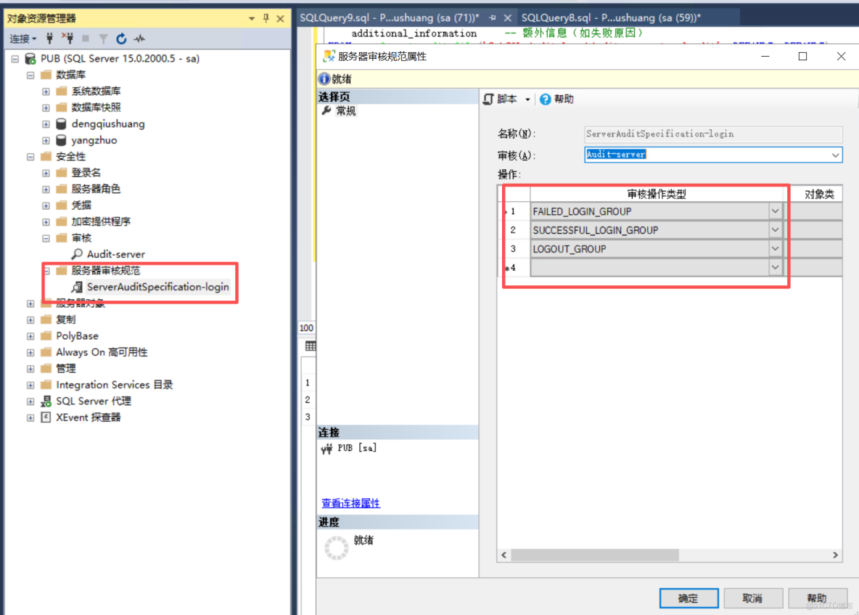This screenshot has width=859, height=615.
Task: Open the Audit-server dropdown list
Action: [835, 155]
